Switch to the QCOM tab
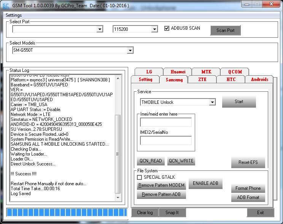 [235, 72]
